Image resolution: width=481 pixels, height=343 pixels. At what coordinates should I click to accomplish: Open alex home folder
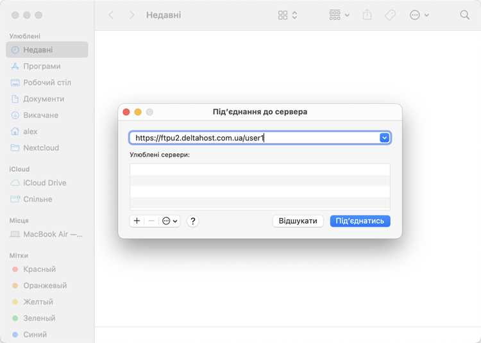[47, 131]
